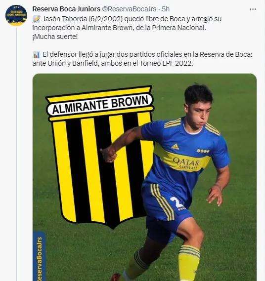Select the ¡Mucha suerte! line of the tweet
The width and height of the screenshot is (265, 281).
pos(55,37)
